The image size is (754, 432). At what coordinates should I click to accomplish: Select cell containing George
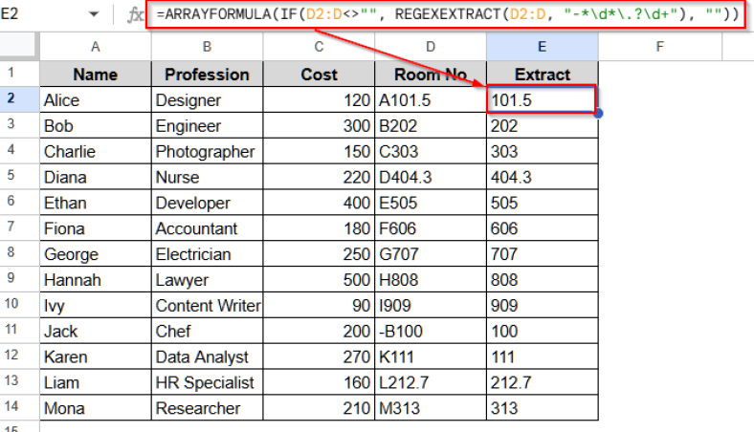(x=96, y=253)
